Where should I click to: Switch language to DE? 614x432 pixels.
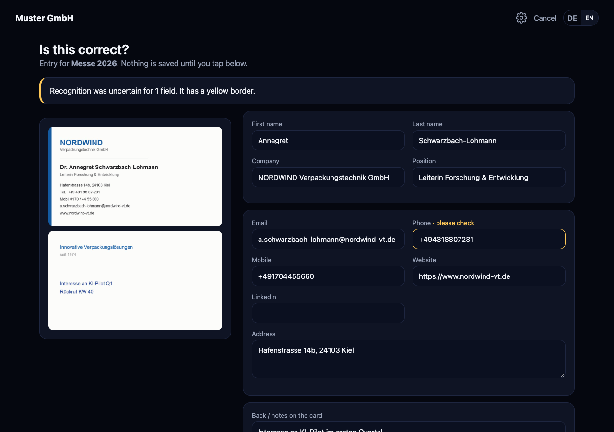point(572,18)
